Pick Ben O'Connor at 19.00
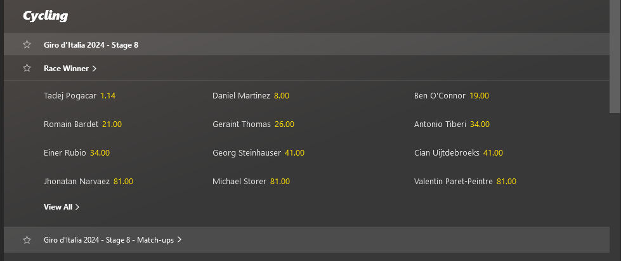Screen dimensions: 621x261 479,96
